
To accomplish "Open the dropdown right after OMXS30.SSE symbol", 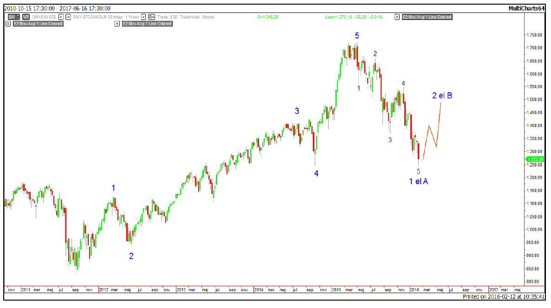I will [61, 17].
